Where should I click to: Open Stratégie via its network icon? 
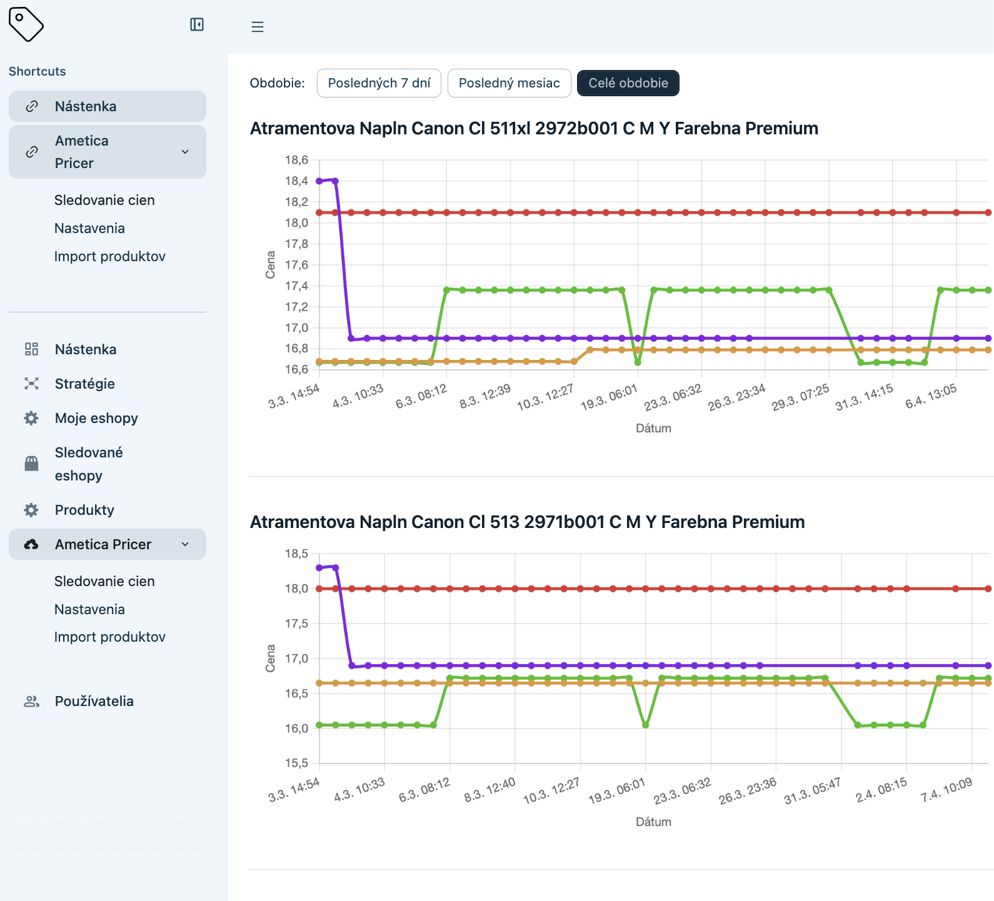tap(31, 384)
